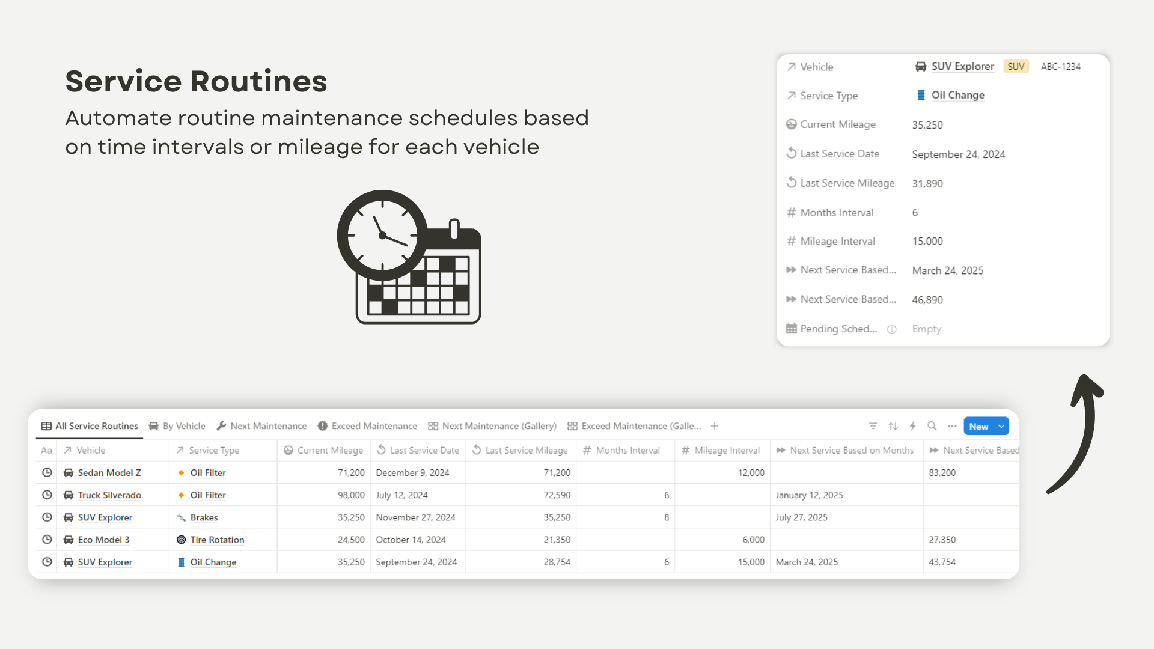Open the Next Maintenance (Gallery) tab
The height and width of the screenshot is (649, 1154).
pyautogui.click(x=492, y=426)
